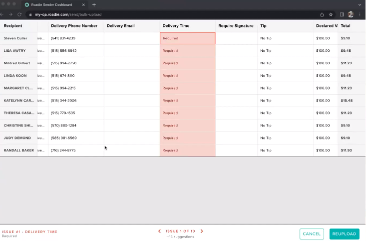Go forward in browser history
The width and height of the screenshot is (366, 241).
coord(11,14)
